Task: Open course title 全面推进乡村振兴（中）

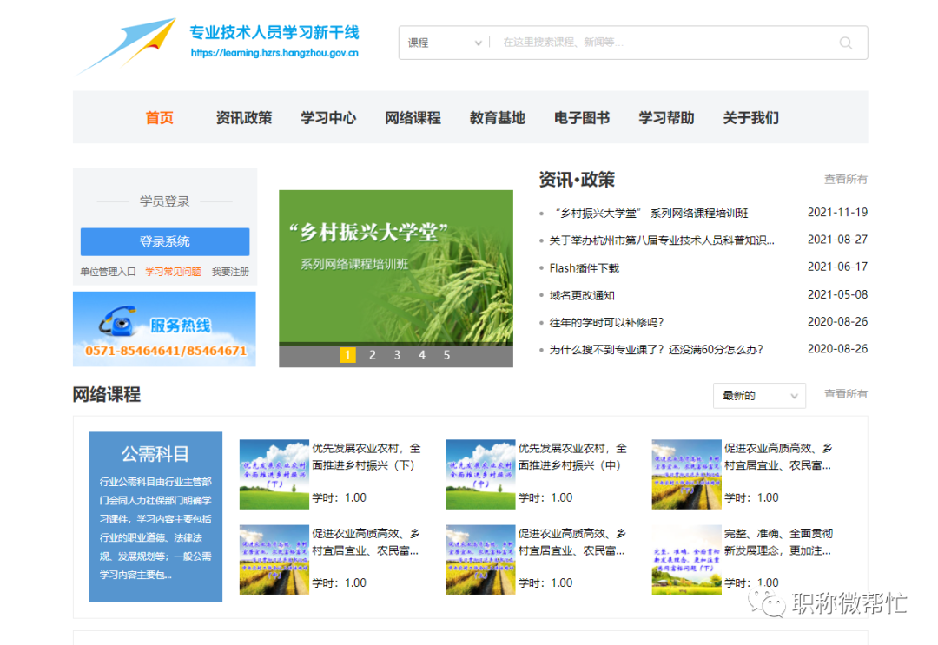Action: click(572, 457)
